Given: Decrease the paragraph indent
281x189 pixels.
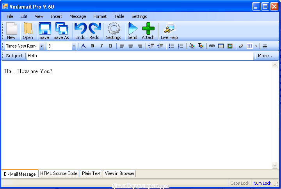Looking at the screenshot, I should (x=160, y=46).
